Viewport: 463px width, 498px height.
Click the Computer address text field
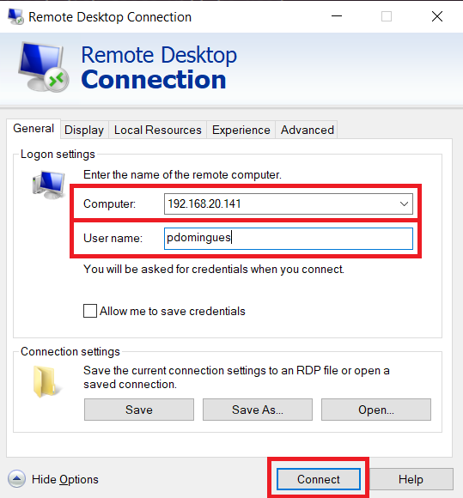click(280, 203)
